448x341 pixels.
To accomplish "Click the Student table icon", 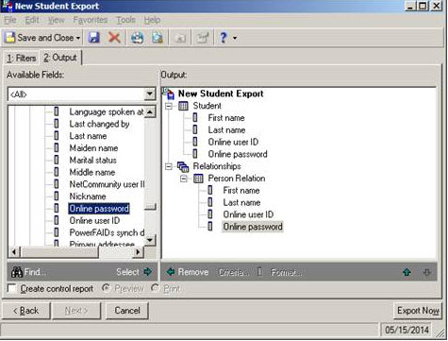I will [183, 106].
